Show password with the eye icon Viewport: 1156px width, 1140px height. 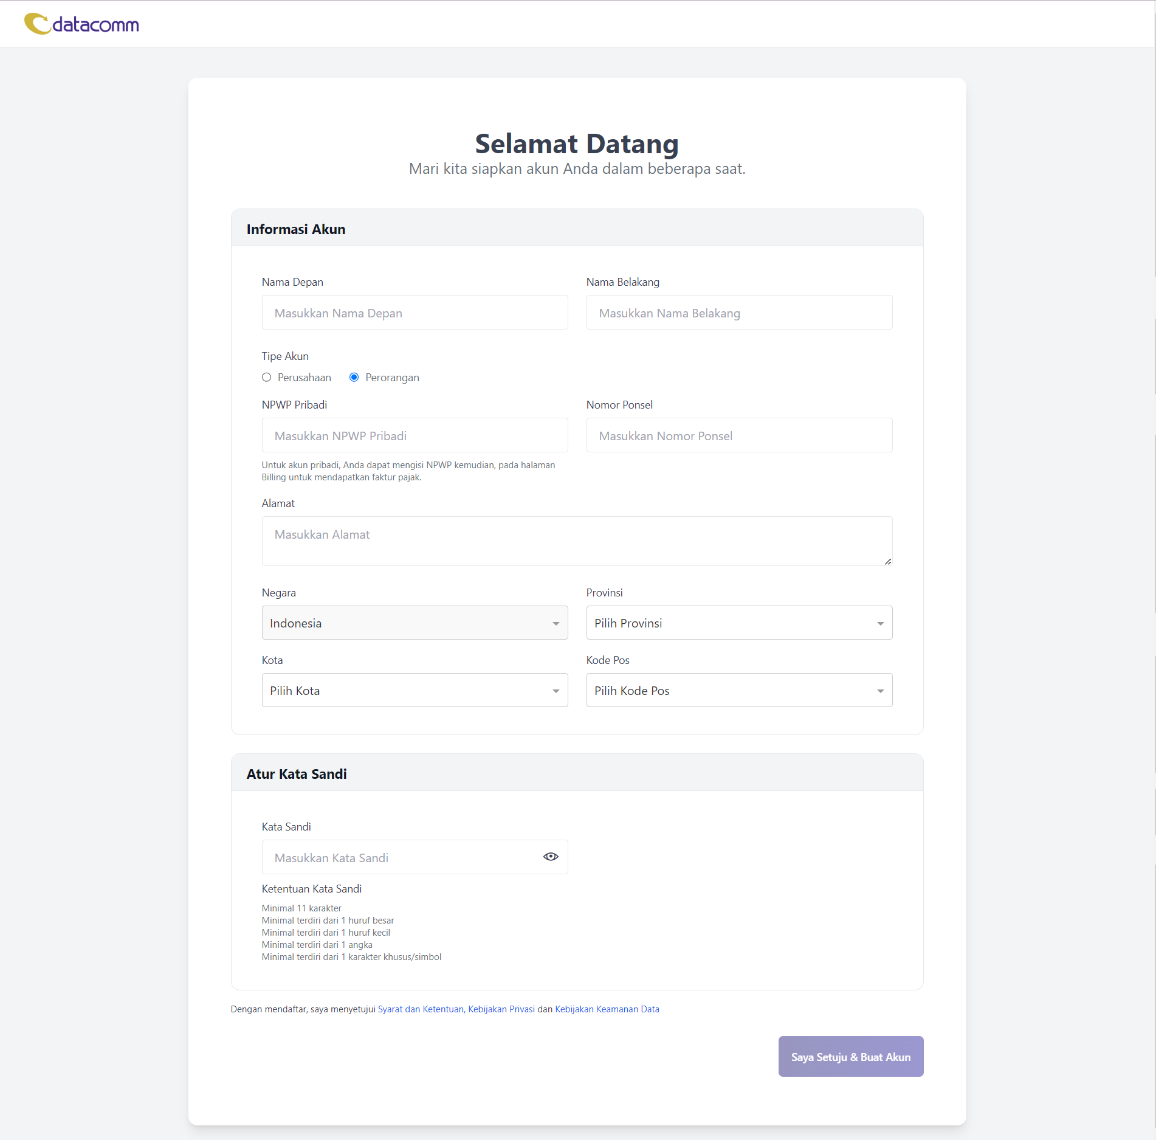[x=550, y=857]
